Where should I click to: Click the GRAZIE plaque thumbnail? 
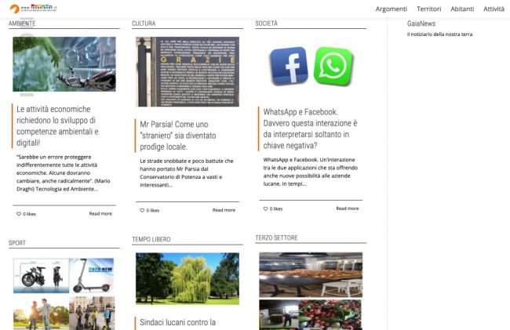tap(188, 71)
